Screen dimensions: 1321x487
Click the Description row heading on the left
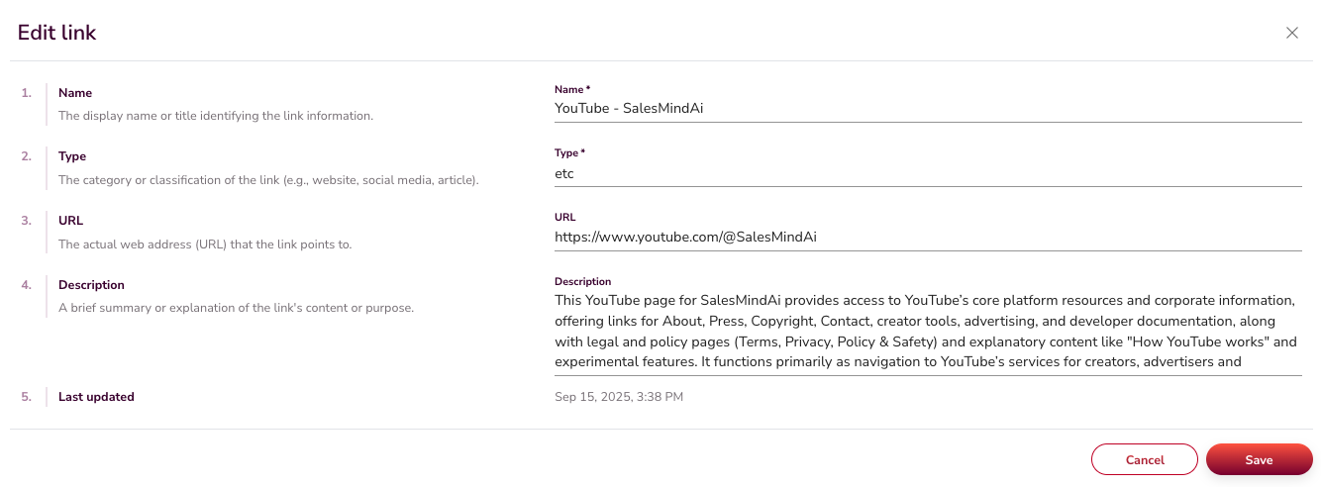point(91,285)
